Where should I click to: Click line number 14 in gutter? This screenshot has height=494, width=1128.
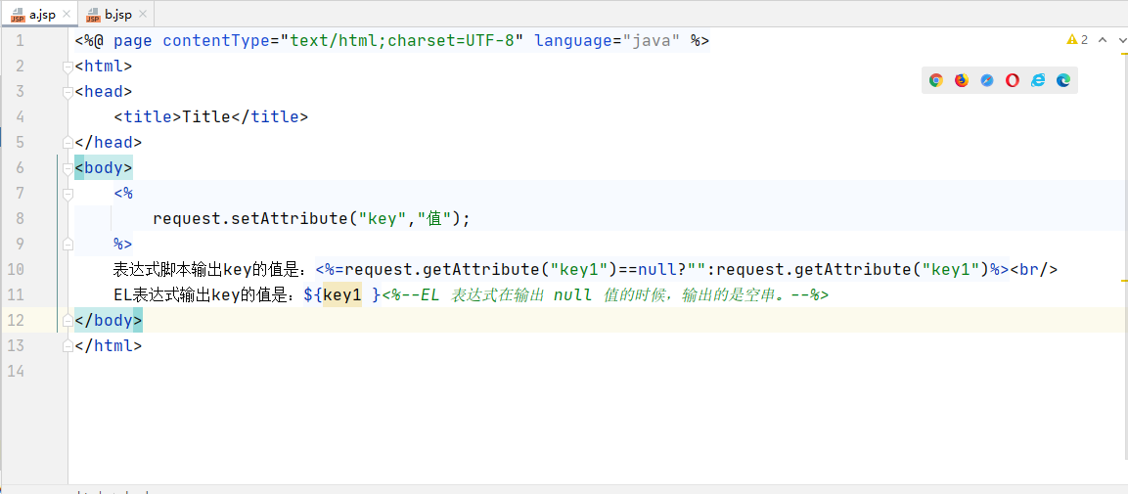point(15,371)
